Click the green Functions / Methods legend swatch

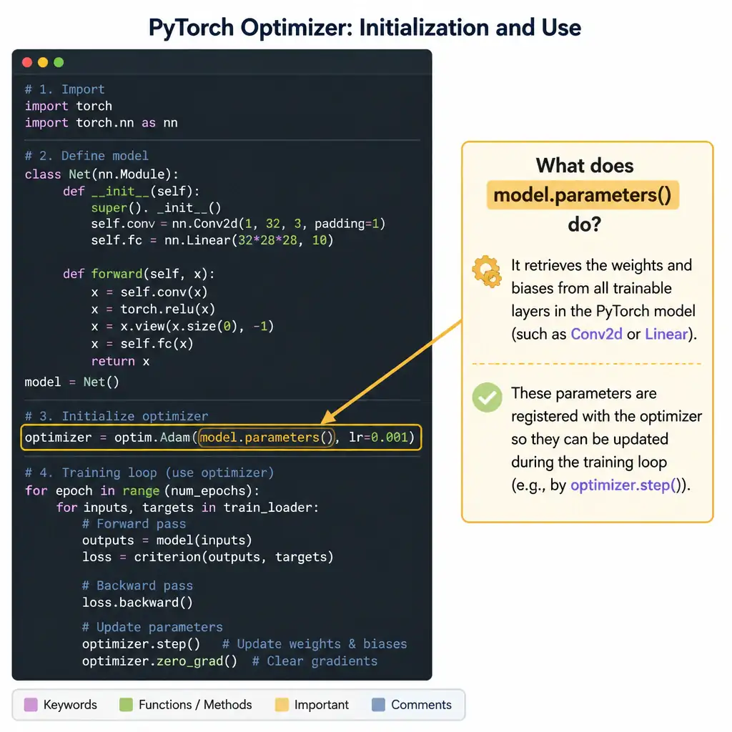126,704
